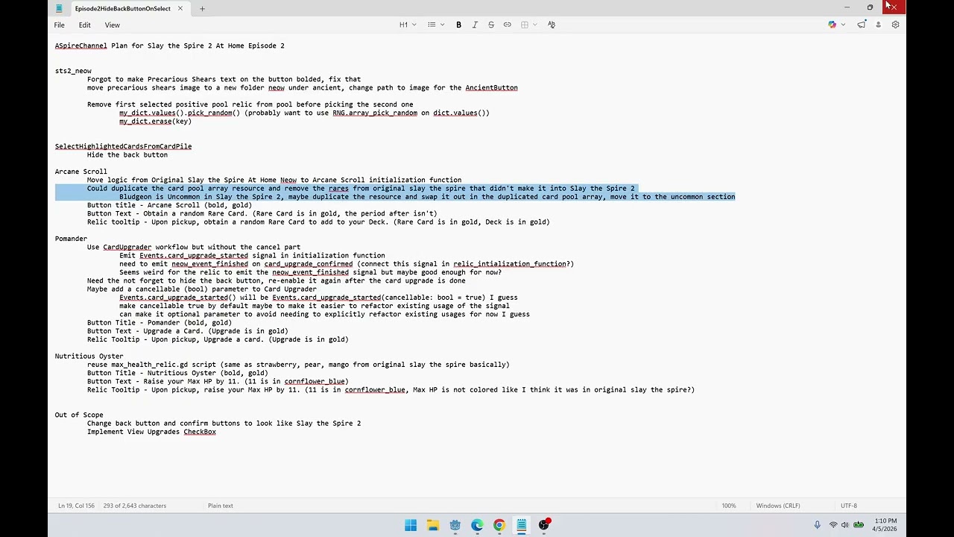Open the announcements megaphone icon
The height and width of the screenshot is (537, 954).
tap(862, 25)
